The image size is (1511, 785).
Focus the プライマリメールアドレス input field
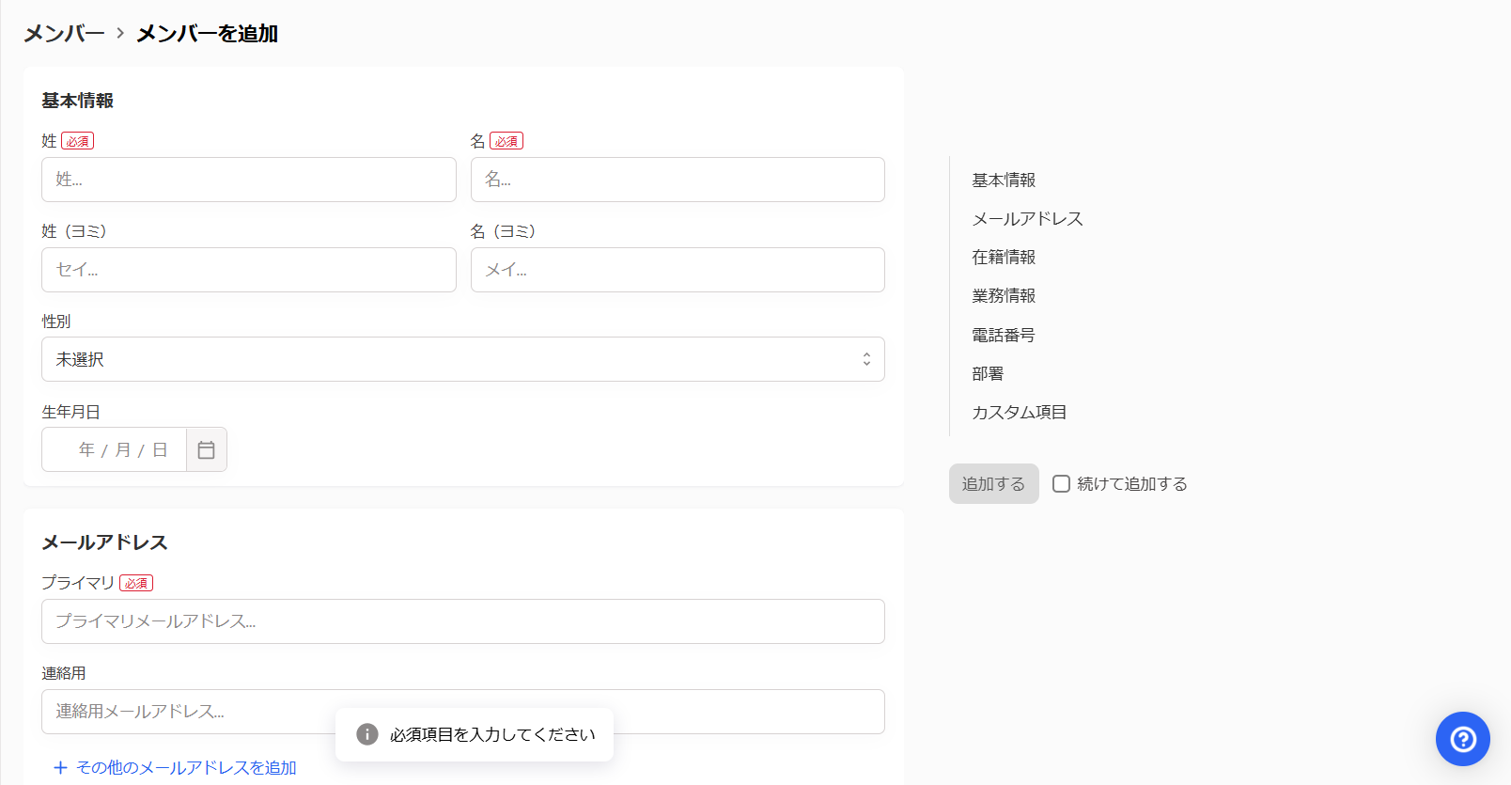(x=463, y=621)
